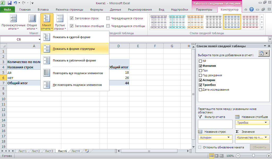Go to the first sheet with the navigation arrow
This screenshot has width=272, height=159.
2,151
